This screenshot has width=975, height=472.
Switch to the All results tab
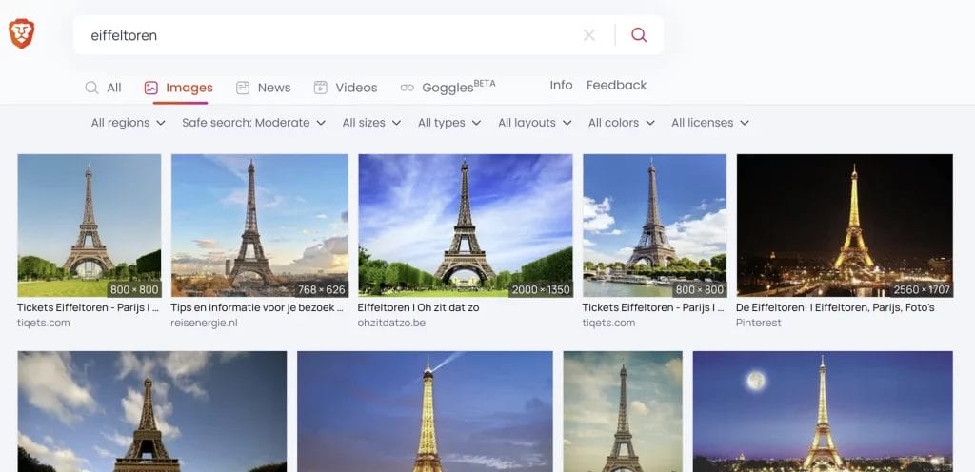pyautogui.click(x=103, y=88)
